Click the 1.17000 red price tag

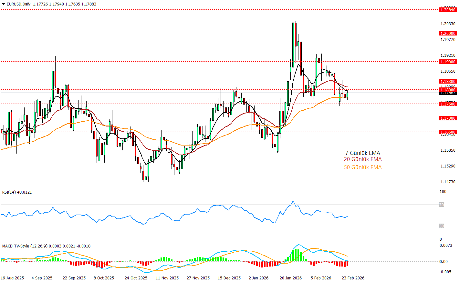click(448, 118)
